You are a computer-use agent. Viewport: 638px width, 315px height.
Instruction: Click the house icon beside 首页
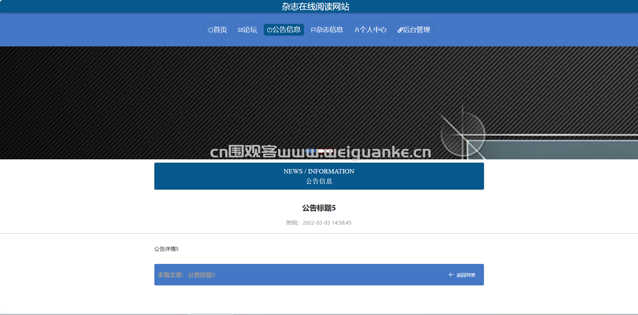pos(211,30)
